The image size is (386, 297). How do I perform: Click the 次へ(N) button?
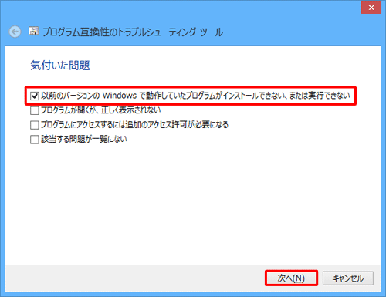click(291, 278)
